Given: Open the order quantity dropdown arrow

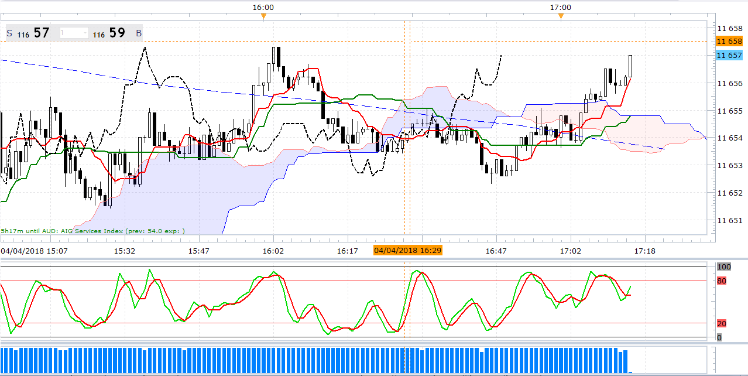Looking at the screenshot, I should [x=85, y=33].
